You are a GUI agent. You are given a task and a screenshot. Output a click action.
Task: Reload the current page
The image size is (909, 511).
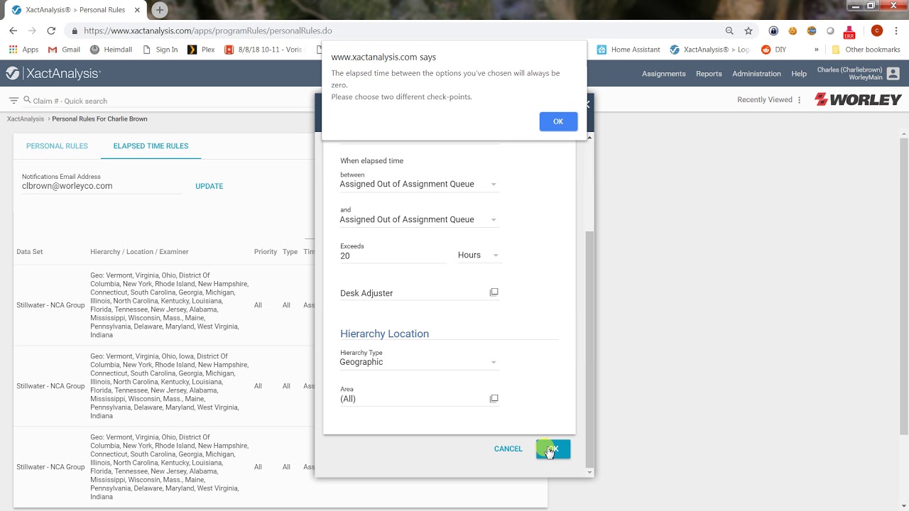click(x=51, y=31)
